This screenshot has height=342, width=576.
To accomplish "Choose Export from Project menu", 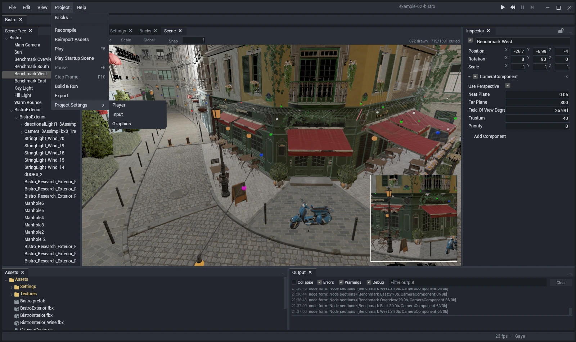I will click(x=80, y=96).
